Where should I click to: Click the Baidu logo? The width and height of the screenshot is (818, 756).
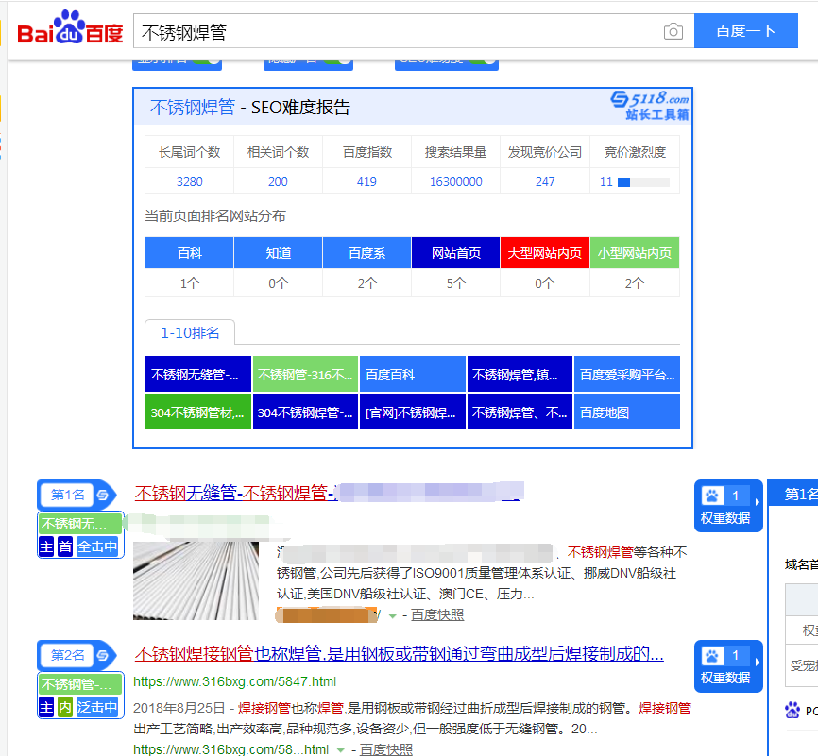70,27
